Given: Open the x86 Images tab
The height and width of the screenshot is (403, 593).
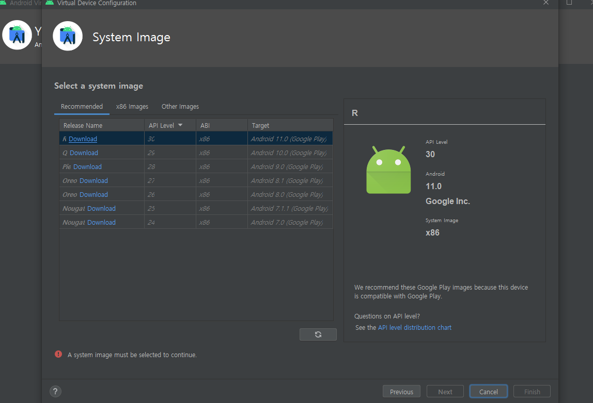Looking at the screenshot, I should click(132, 106).
